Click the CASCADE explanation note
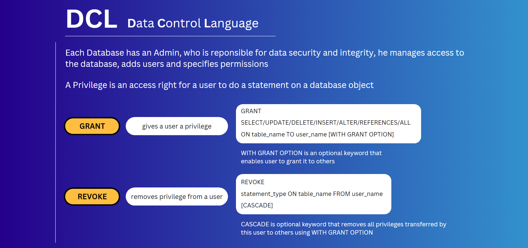The image size is (528, 248). pyautogui.click(x=343, y=224)
